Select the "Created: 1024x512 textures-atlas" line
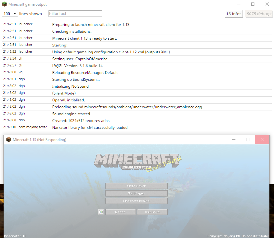274x238 pixels. [x=137, y=121]
